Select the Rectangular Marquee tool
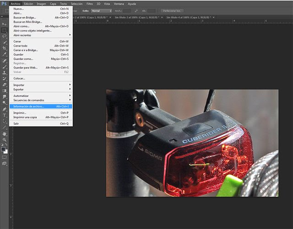The height and width of the screenshot is (229, 293). [4, 30]
